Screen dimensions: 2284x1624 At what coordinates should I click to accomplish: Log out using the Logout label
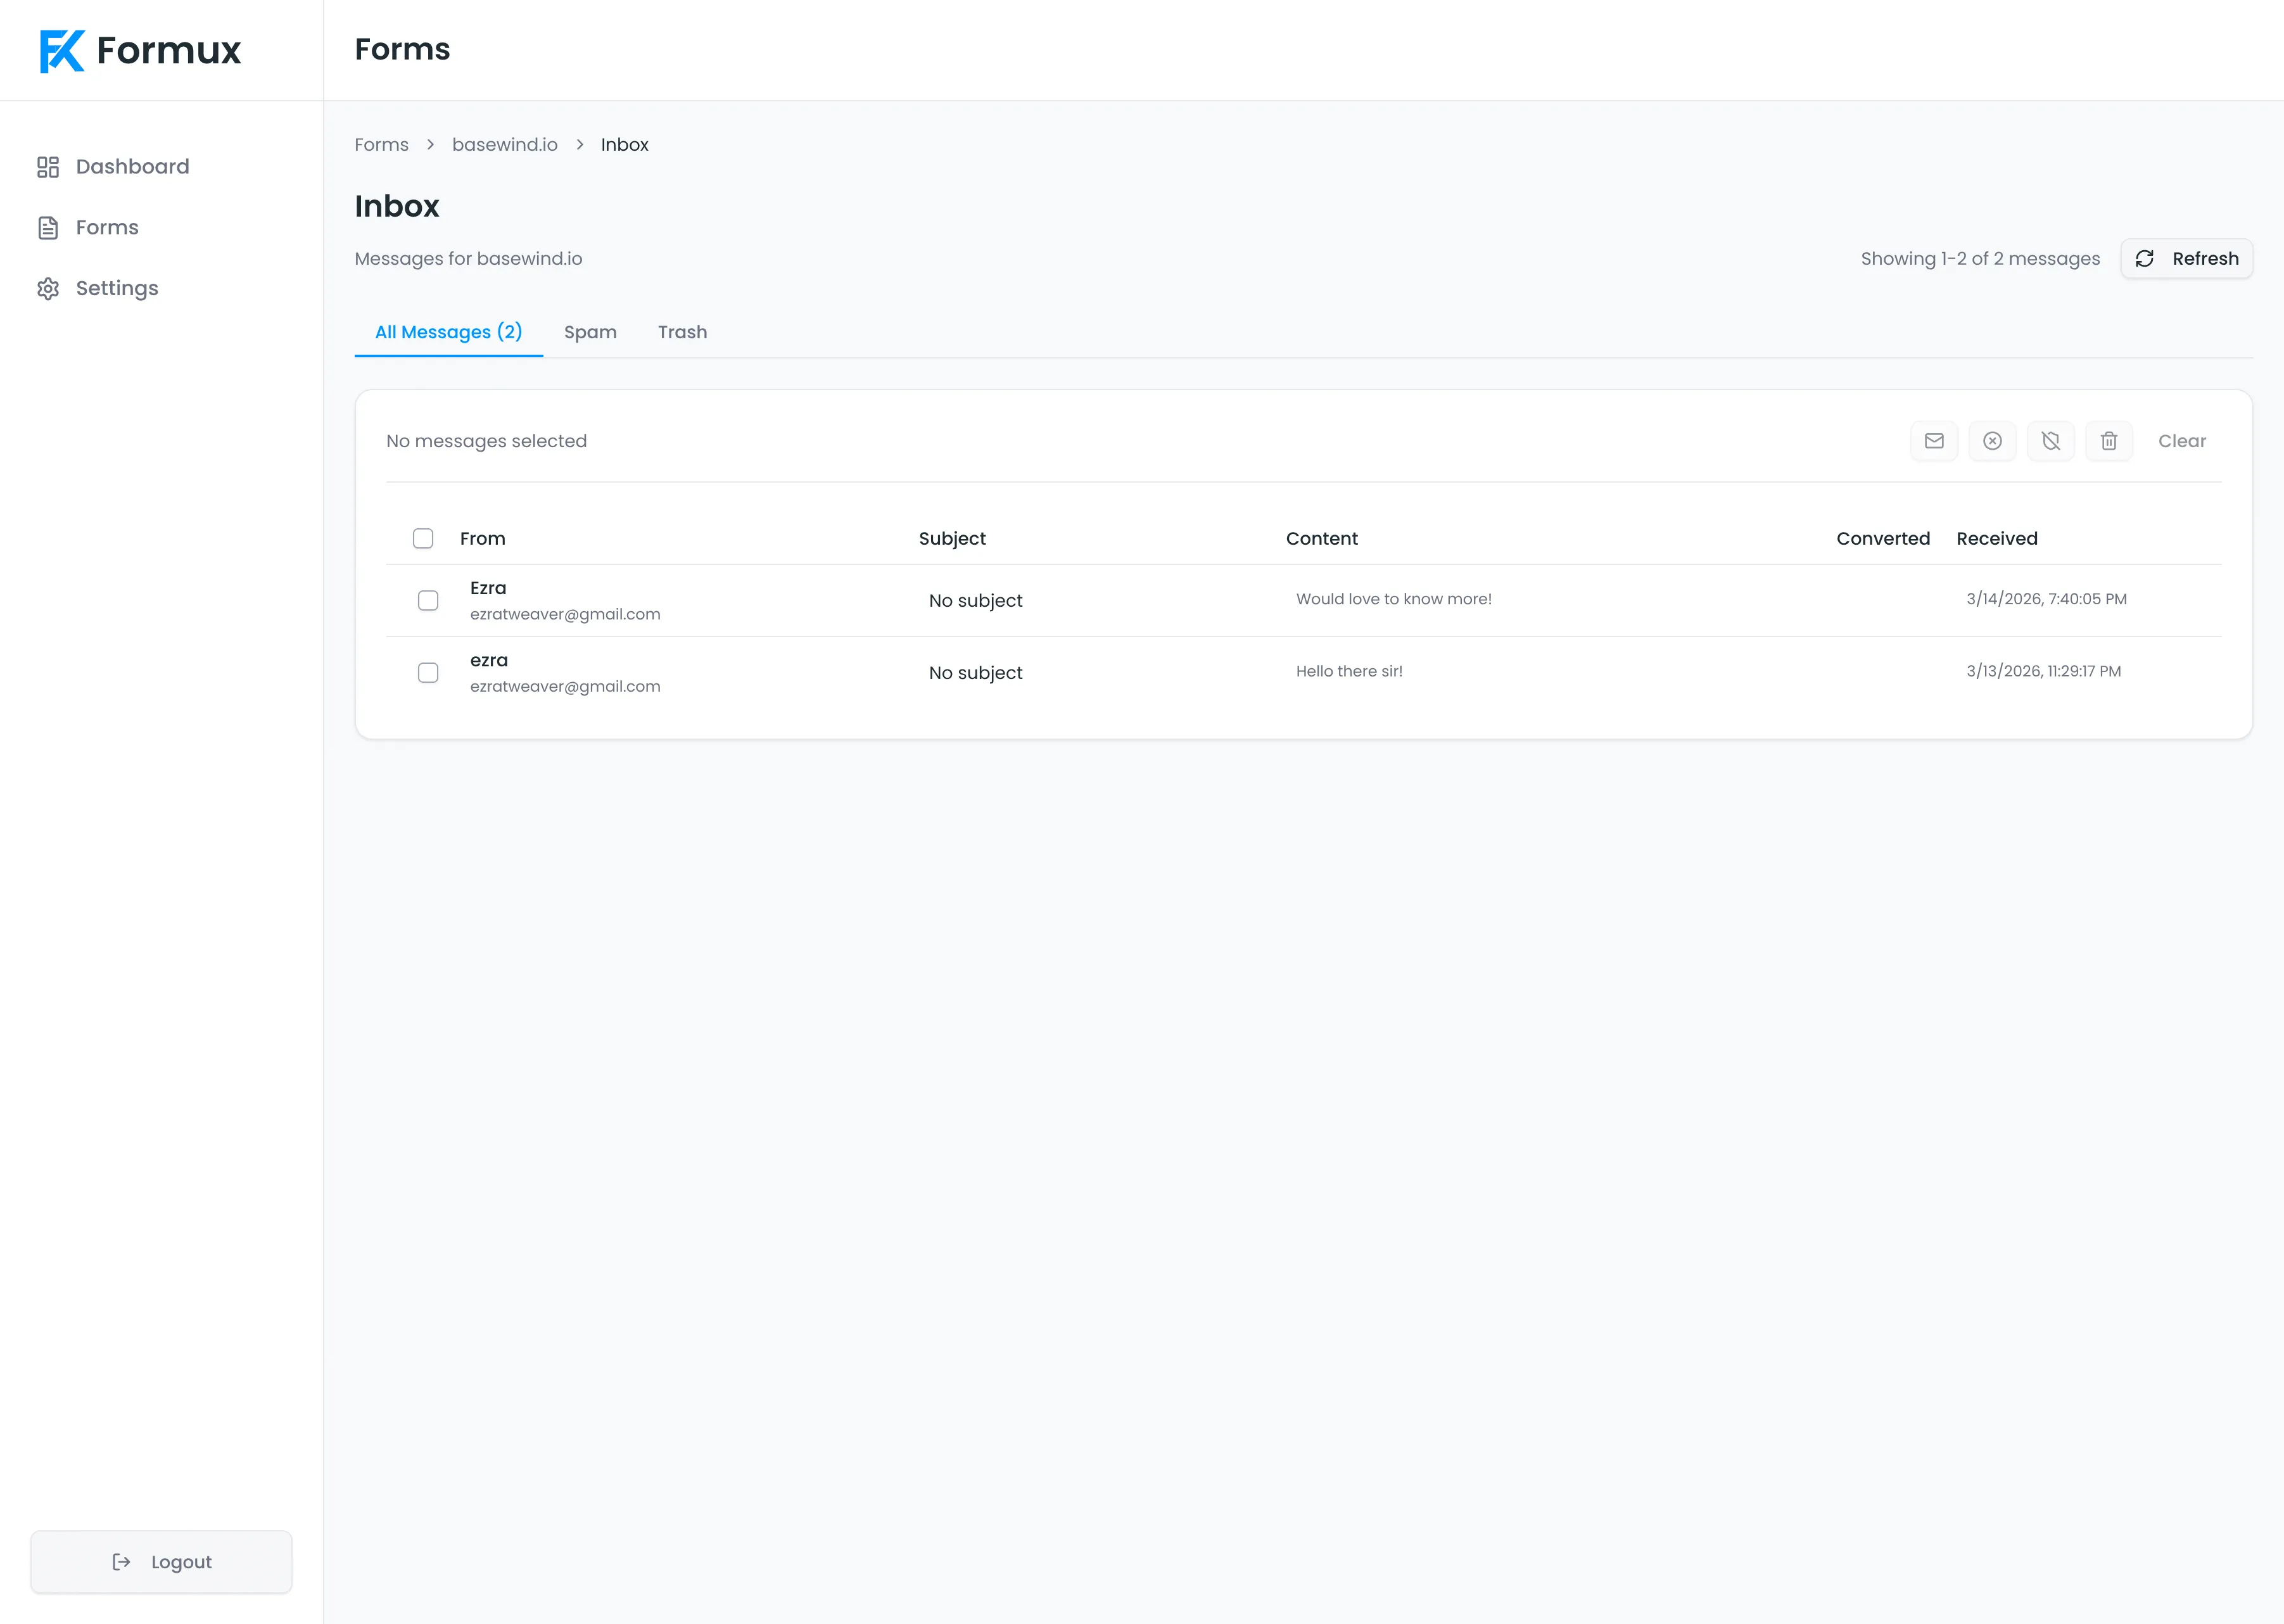(181, 1562)
